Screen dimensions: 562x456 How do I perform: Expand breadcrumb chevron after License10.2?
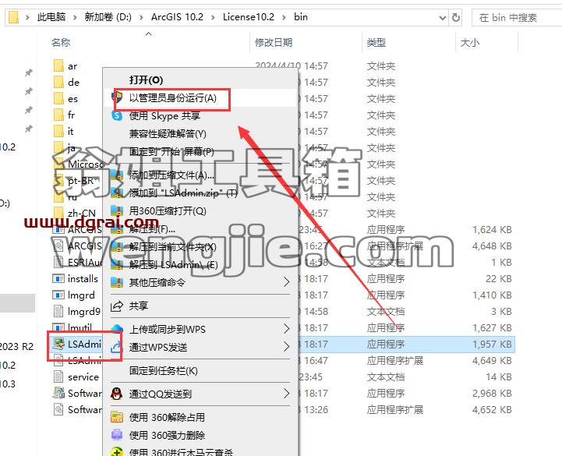[284, 17]
